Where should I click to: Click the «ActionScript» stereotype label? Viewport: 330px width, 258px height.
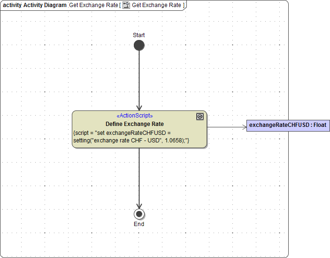pos(134,116)
